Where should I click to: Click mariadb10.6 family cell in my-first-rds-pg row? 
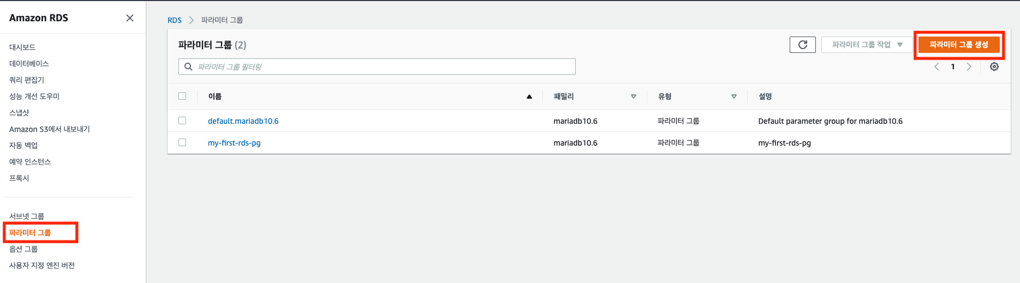pyautogui.click(x=575, y=143)
